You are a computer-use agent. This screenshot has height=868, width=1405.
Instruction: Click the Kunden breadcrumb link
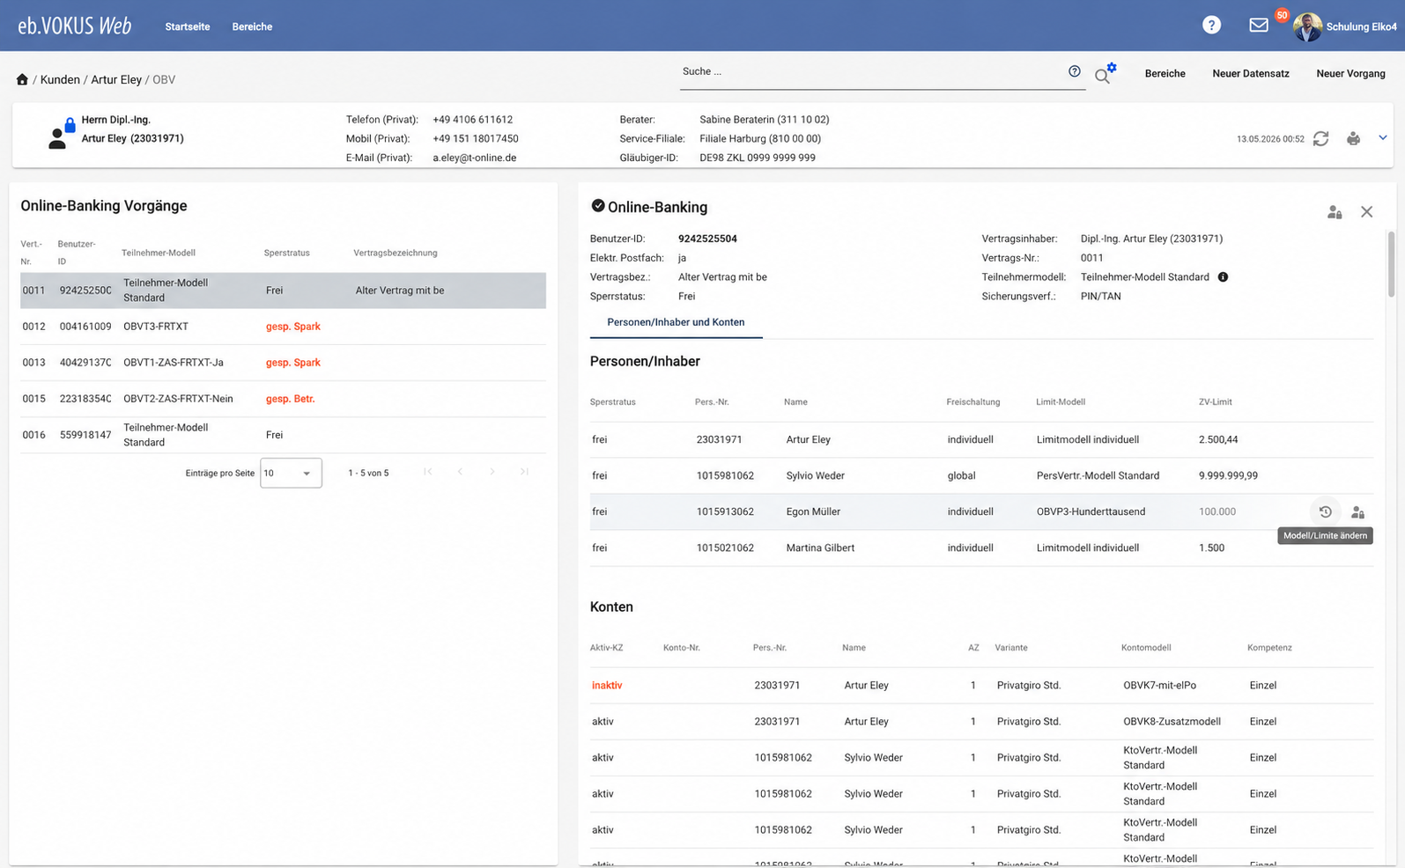click(60, 79)
